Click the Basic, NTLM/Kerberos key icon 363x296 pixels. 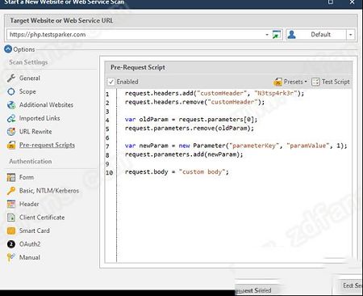coord(11,191)
